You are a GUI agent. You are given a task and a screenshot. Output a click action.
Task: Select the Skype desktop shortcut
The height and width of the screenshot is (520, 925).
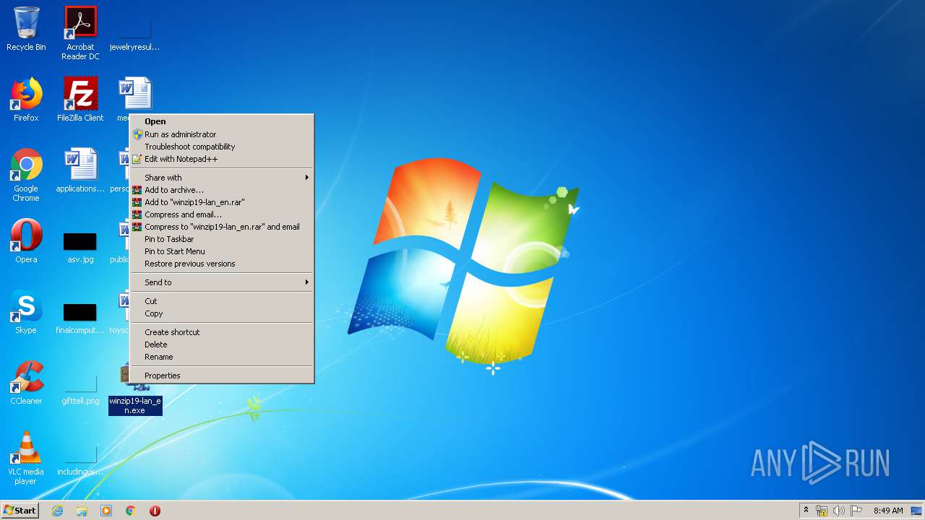(26, 312)
